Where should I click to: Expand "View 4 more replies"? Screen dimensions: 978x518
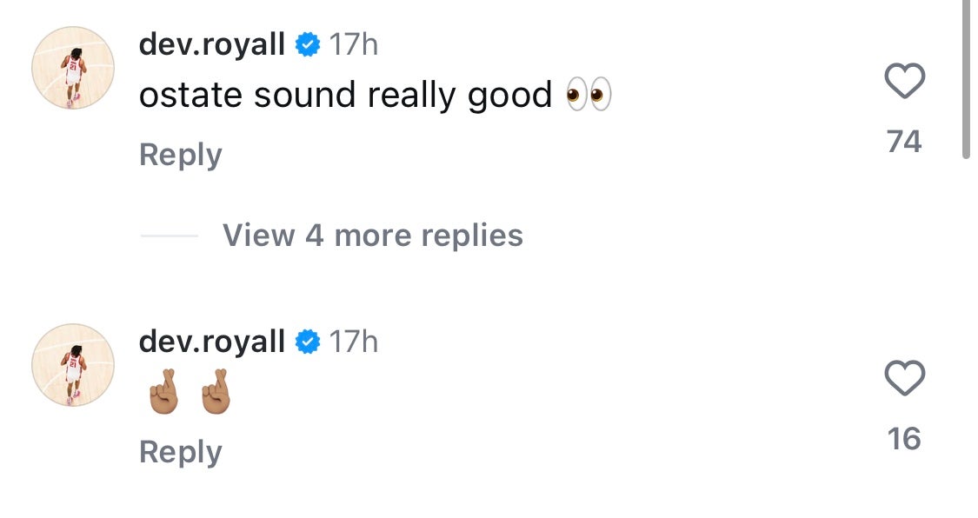click(373, 235)
